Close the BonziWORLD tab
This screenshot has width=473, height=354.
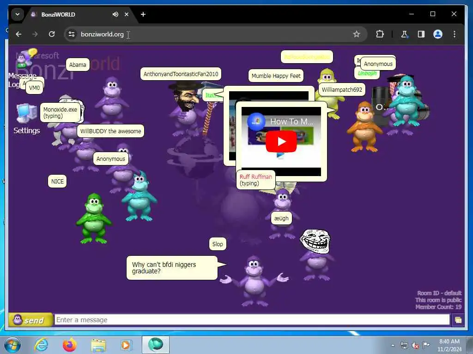tap(127, 14)
